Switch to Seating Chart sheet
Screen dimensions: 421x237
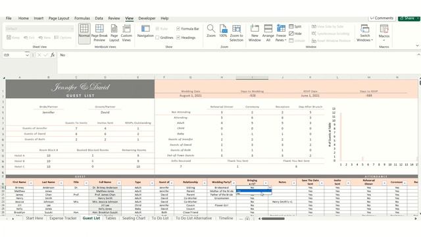coord(134,218)
